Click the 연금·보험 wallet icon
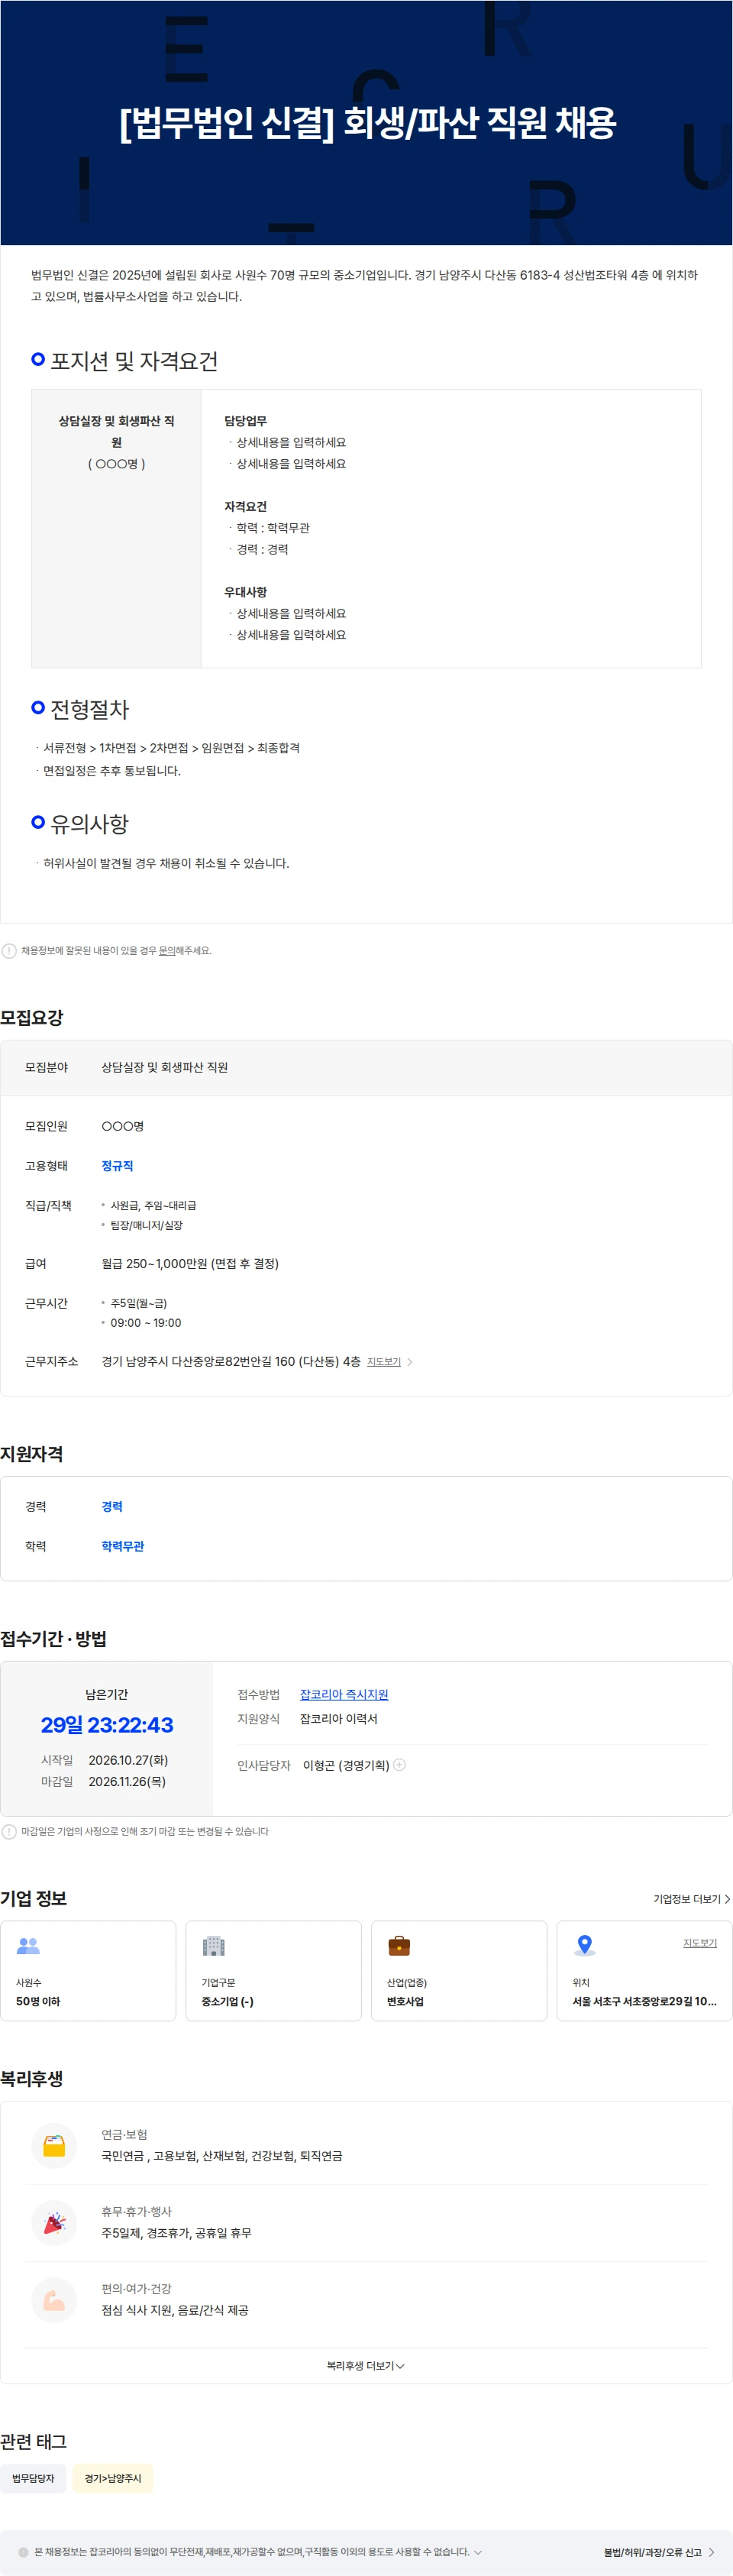Viewport: 733px width, 2576px height. pyautogui.click(x=54, y=2146)
